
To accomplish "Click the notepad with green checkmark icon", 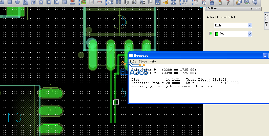I will coord(220,2).
